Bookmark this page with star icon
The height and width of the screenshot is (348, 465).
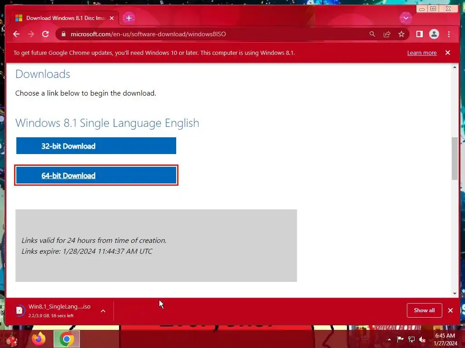click(401, 34)
